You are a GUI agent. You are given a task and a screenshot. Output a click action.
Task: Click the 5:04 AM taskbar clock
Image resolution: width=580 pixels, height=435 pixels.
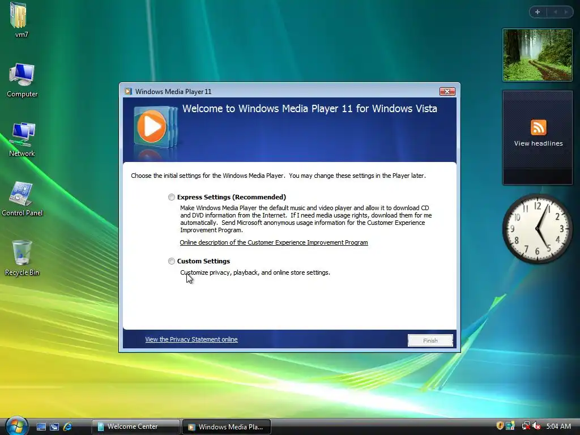tap(558, 427)
